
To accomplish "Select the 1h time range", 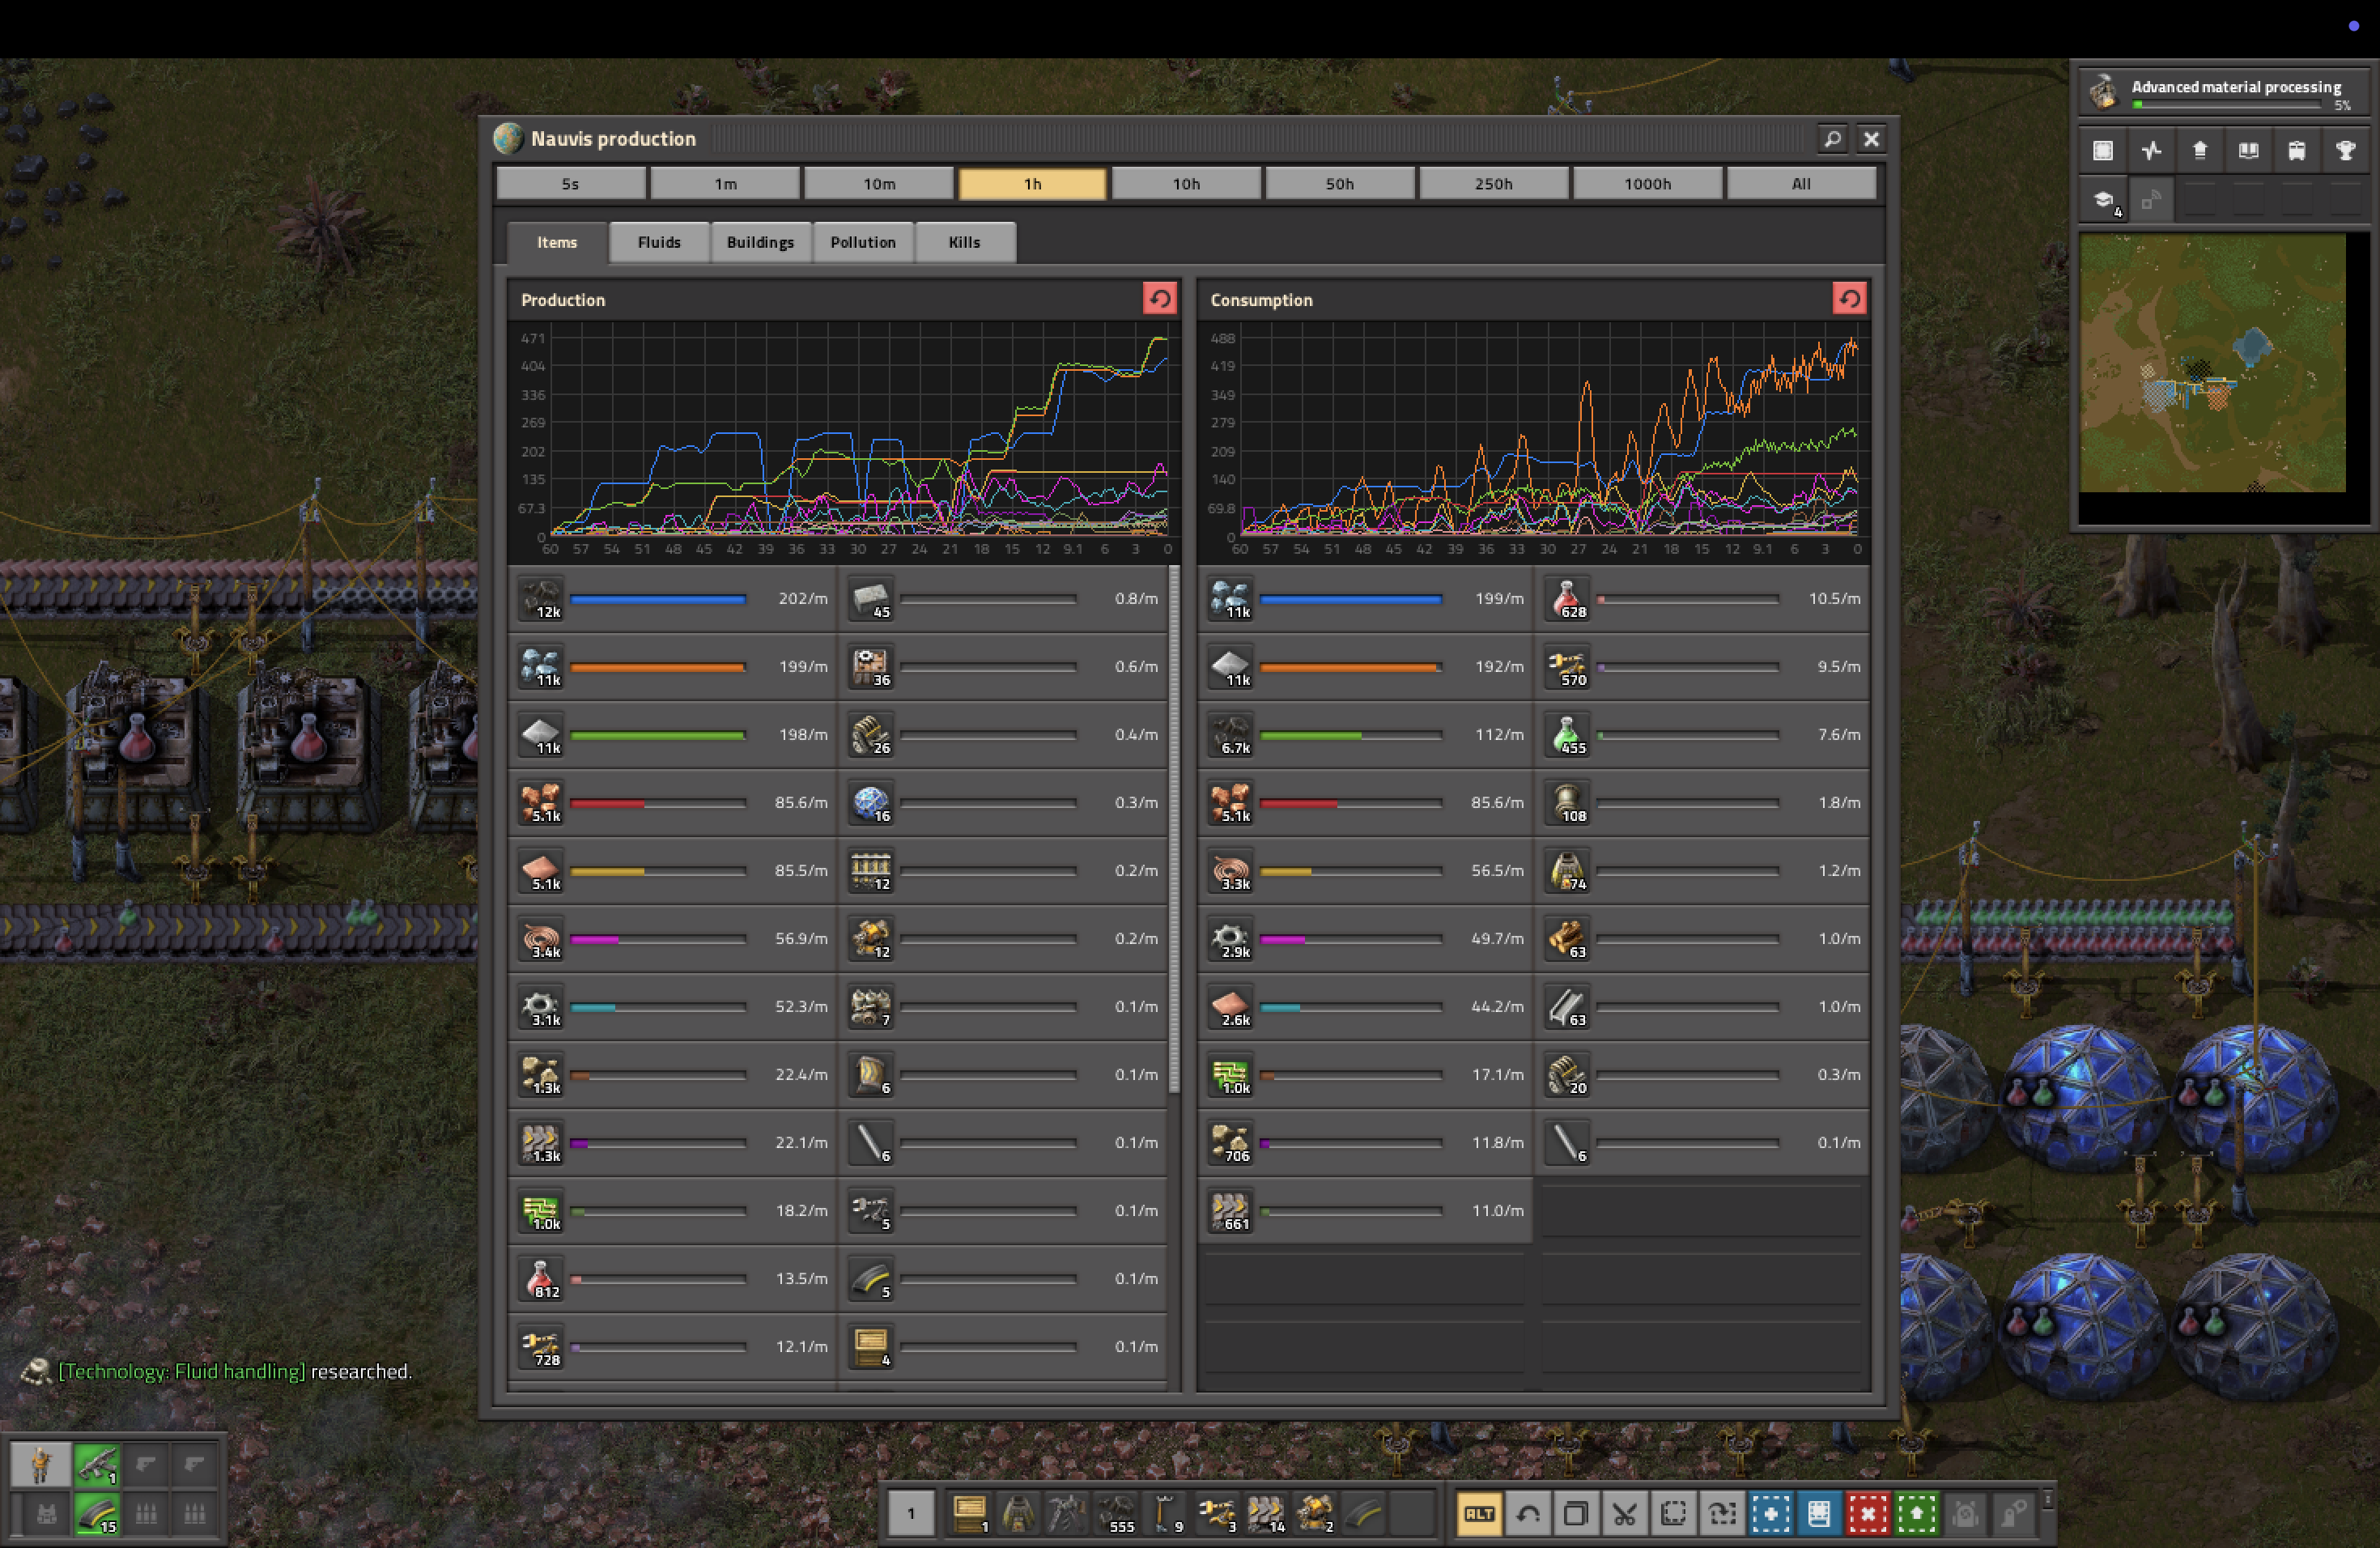I will click(1033, 184).
